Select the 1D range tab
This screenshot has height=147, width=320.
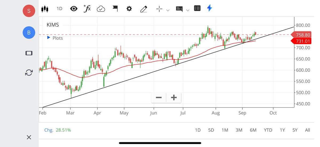click(198, 130)
